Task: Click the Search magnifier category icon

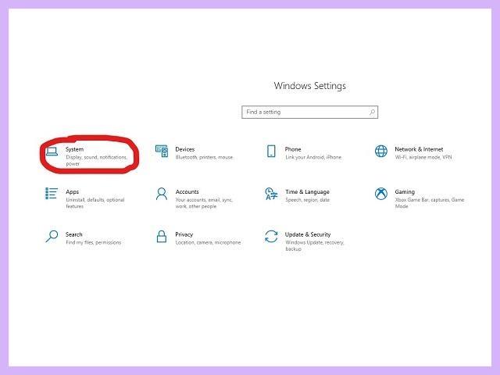Action: [x=52, y=236]
